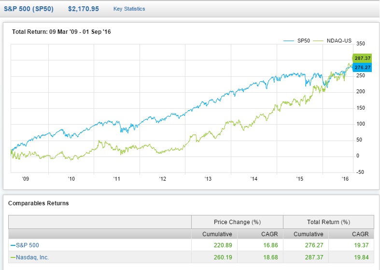The image size is (380, 270).
Task: Open the Key Statistics link
Action: (129, 9)
